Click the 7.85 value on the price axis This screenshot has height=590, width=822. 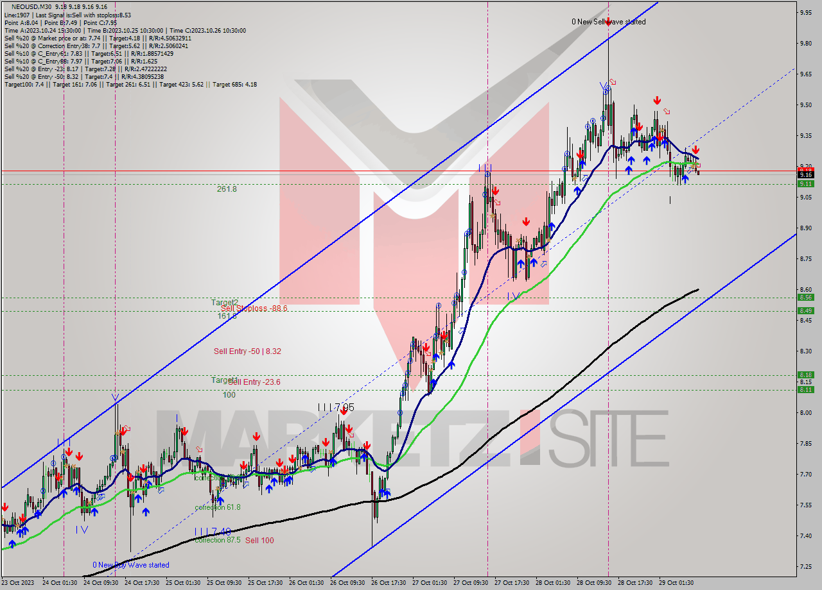point(806,443)
